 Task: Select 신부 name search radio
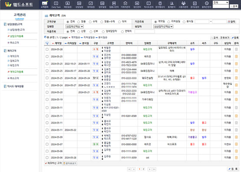point(91,32)
